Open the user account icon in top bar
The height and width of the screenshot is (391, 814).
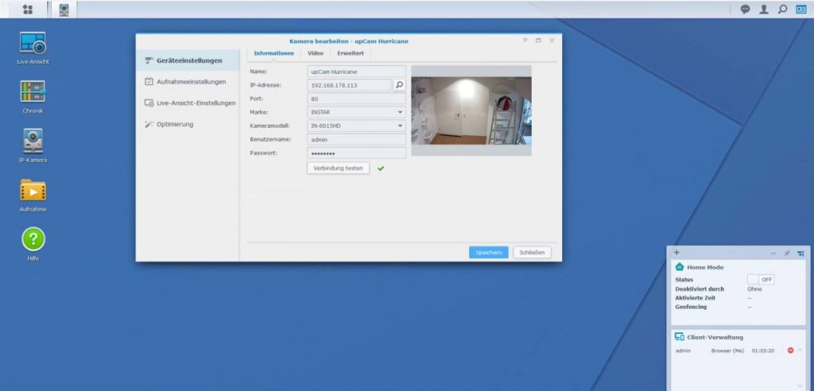click(764, 10)
